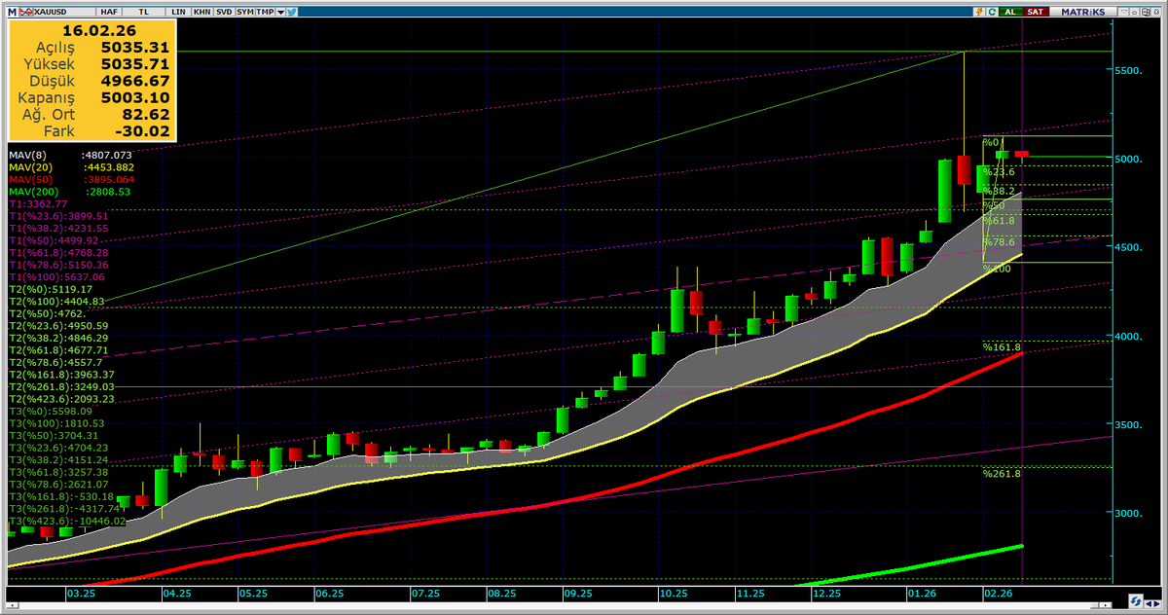The width and height of the screenshot is (1168, 615).
Task: Click the 10.25 date axis label
Action: [675, 592]
